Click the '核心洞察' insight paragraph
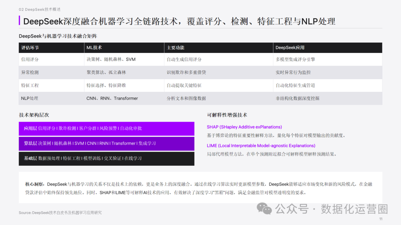 199,188
